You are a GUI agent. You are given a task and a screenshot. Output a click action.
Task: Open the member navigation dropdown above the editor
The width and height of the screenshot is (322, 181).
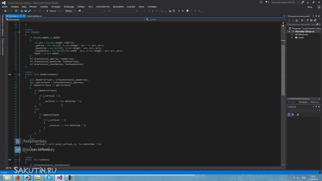[215, 20]
